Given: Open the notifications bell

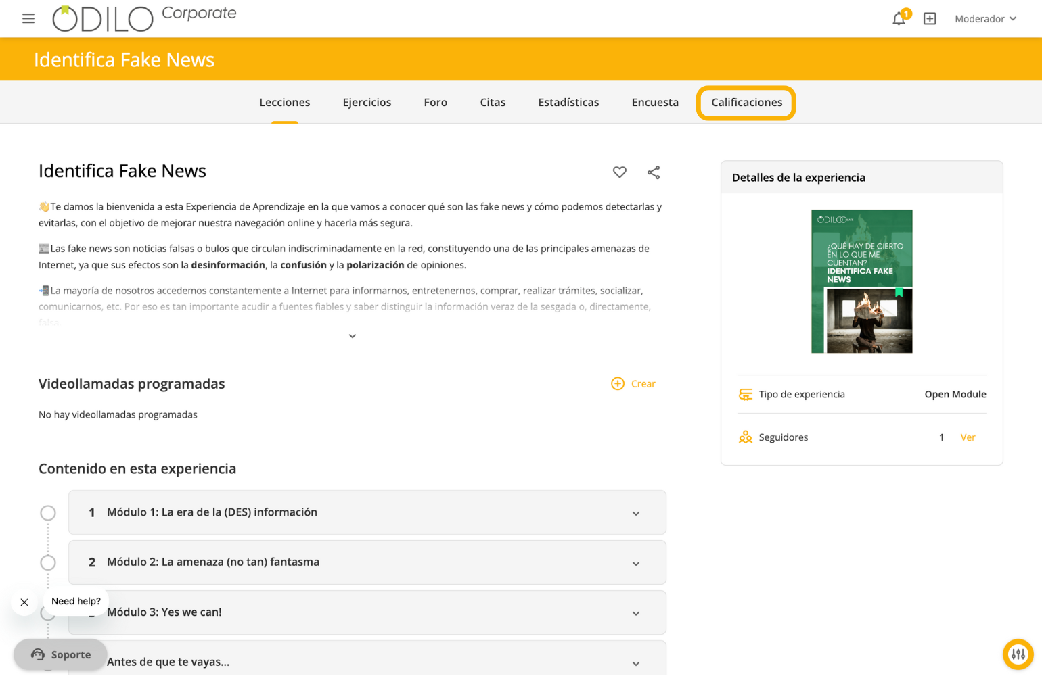Looking at the screenshot, I should [899, 19].
